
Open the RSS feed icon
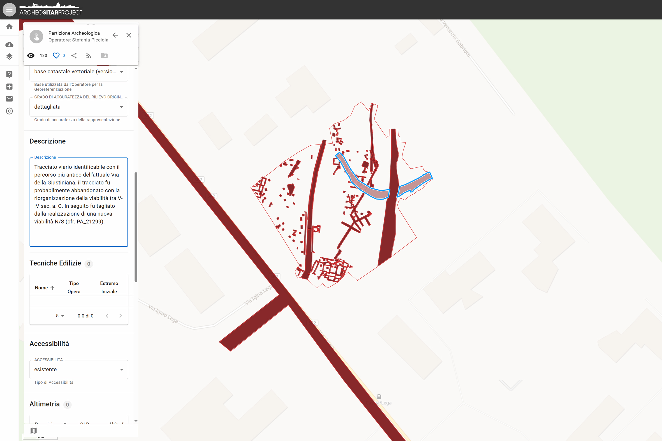coord(88,56)
